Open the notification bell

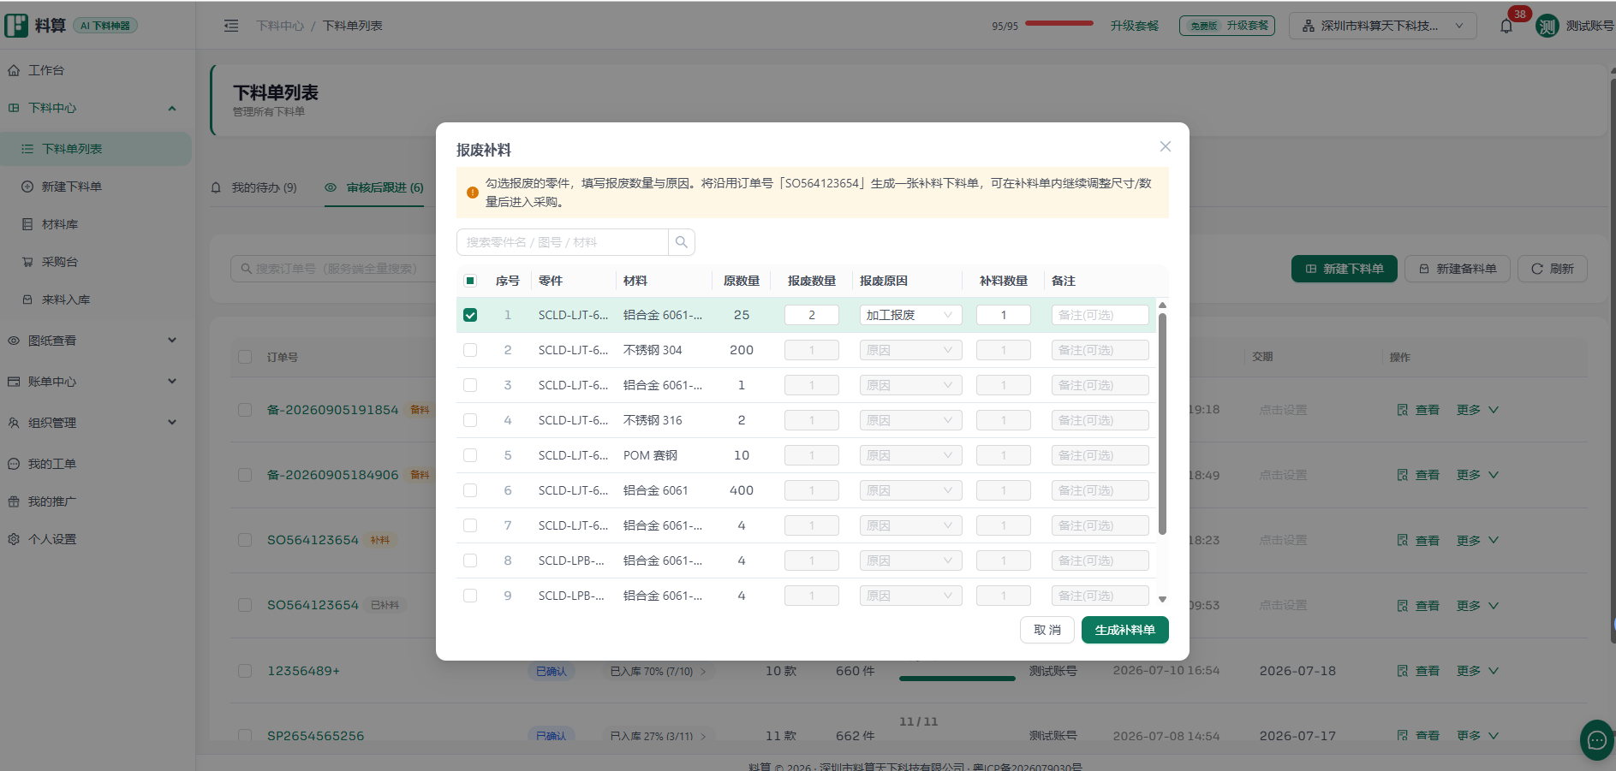(x=1506, y=26)
